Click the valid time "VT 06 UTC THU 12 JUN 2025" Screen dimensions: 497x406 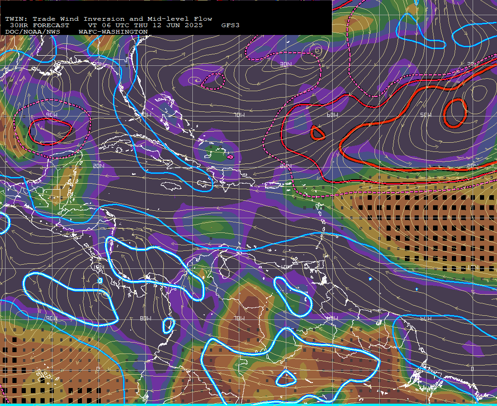pyautogui.click(x=145, y=25)
